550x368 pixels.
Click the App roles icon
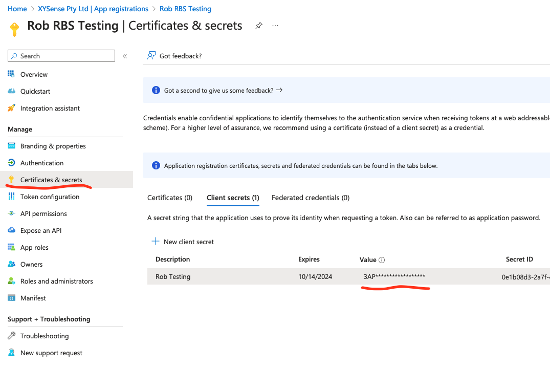point(11,247)
